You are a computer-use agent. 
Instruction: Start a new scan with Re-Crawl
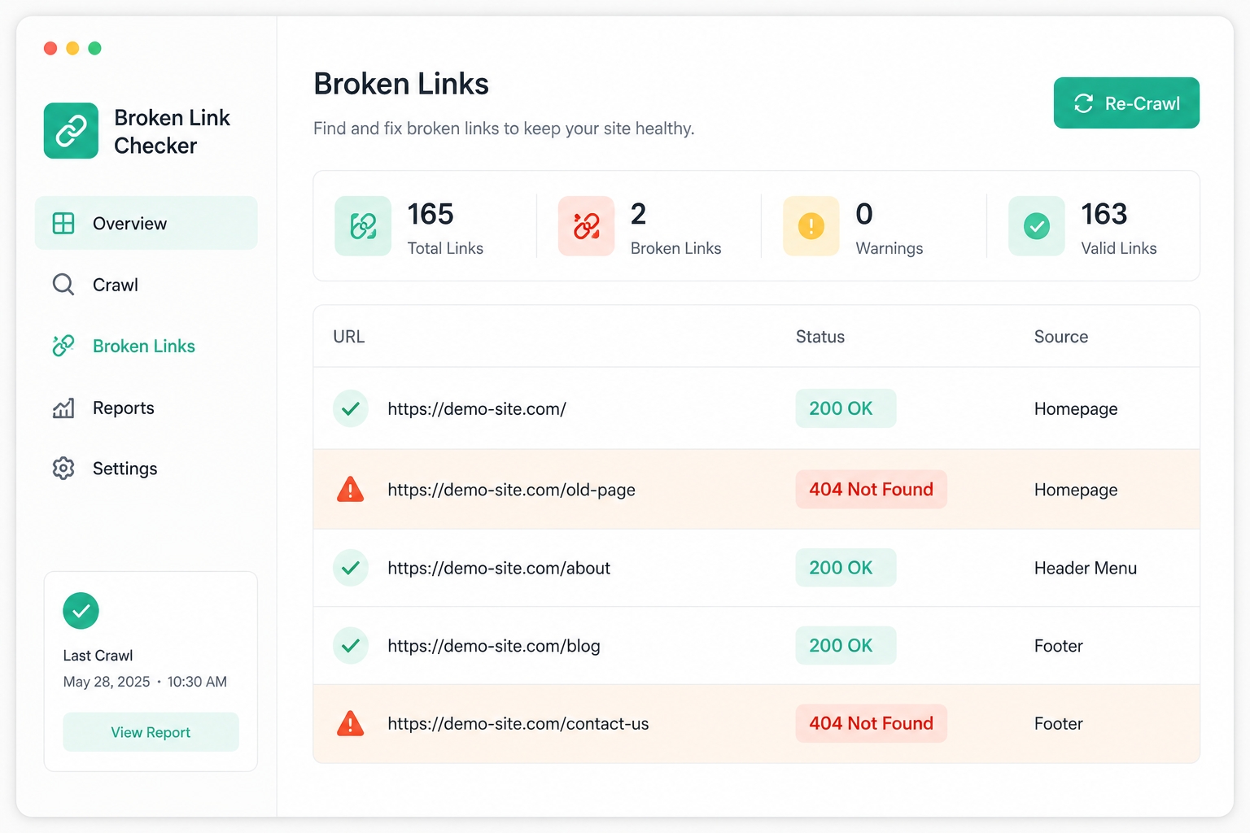1126,103
